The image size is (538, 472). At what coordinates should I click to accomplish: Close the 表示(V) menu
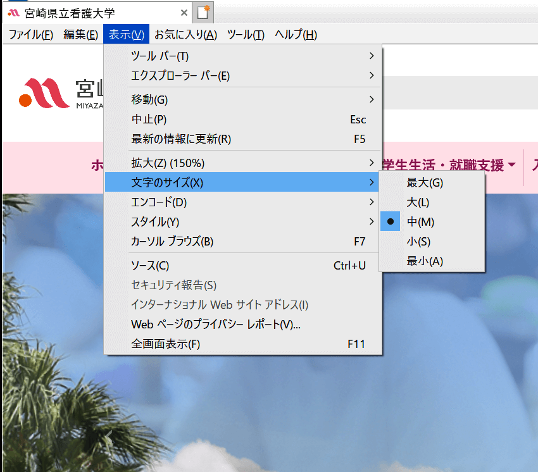[x=126, y=34]
